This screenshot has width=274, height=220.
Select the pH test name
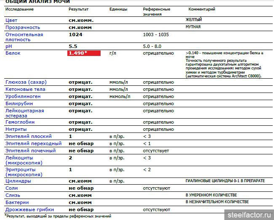click(x=9, y=46)
